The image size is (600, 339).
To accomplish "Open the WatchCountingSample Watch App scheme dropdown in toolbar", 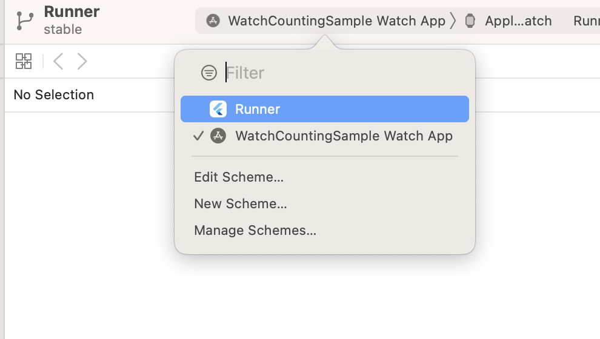I will tap(336, 21).
